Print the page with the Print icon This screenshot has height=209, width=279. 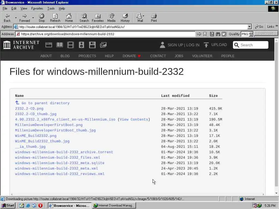point(154,18)
